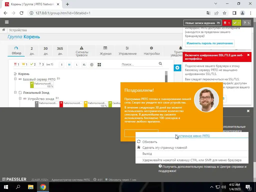
Task: Click the search magnifier icon
Action: pyautogui.click(x=160, y=64)
